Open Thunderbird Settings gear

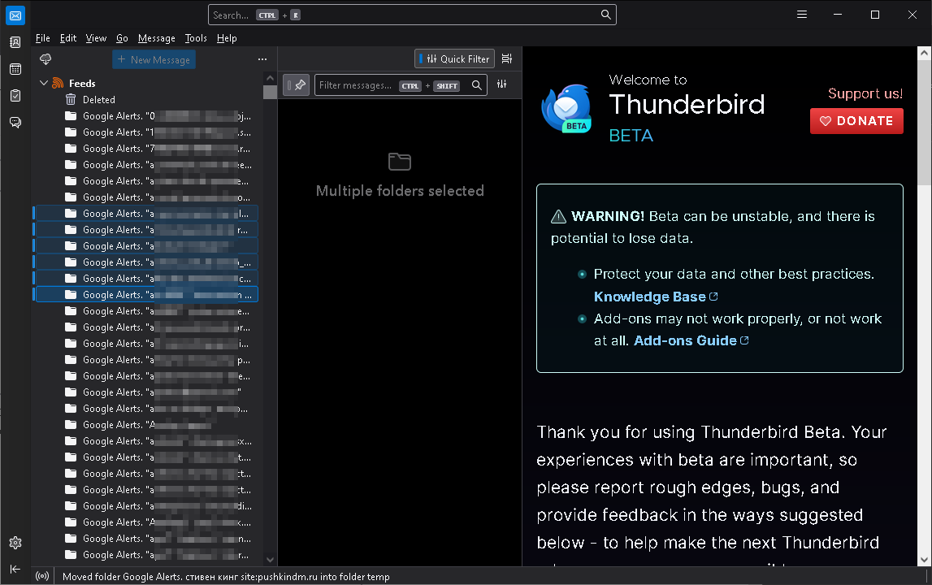(15, 543)
